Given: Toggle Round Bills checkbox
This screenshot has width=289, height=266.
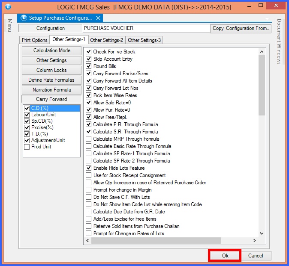Looking at the screenshot, I should pos(89,66).
